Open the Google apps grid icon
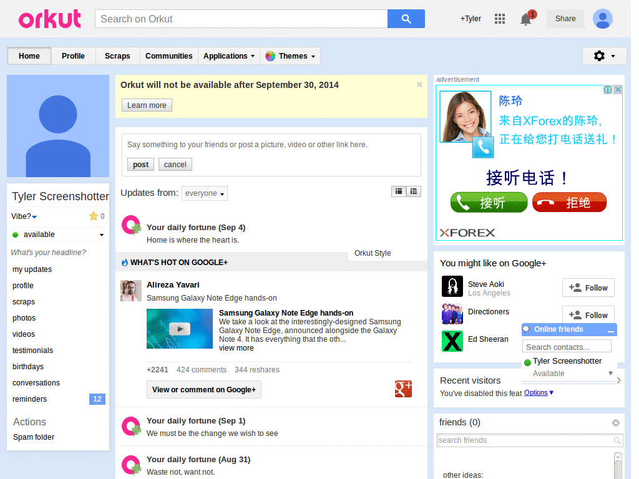Screen dimensions: 639x479 (x=500, y=19)
